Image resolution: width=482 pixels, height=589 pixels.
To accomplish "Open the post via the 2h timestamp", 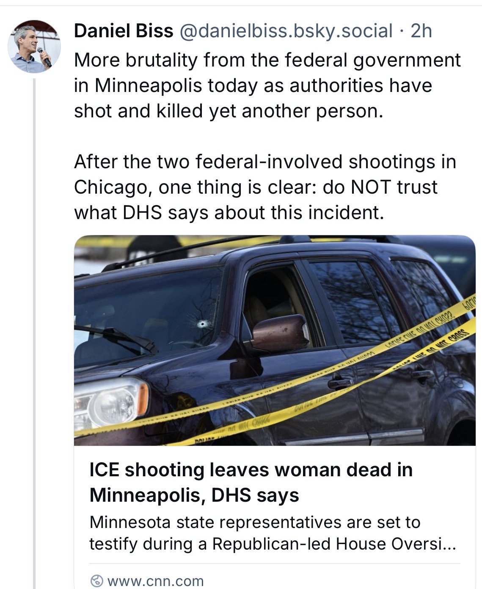I will coord(421,31).
